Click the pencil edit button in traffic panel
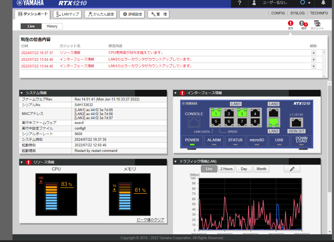Viewport: 334px width, 242px height. [292, 169]
